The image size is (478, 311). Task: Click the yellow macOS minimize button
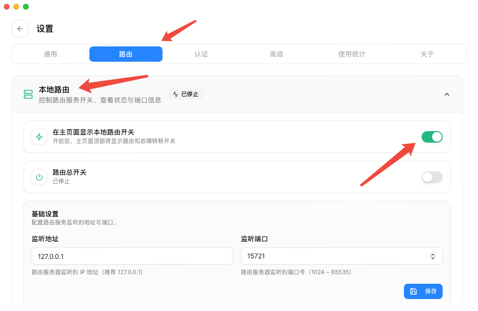[16, 7]
